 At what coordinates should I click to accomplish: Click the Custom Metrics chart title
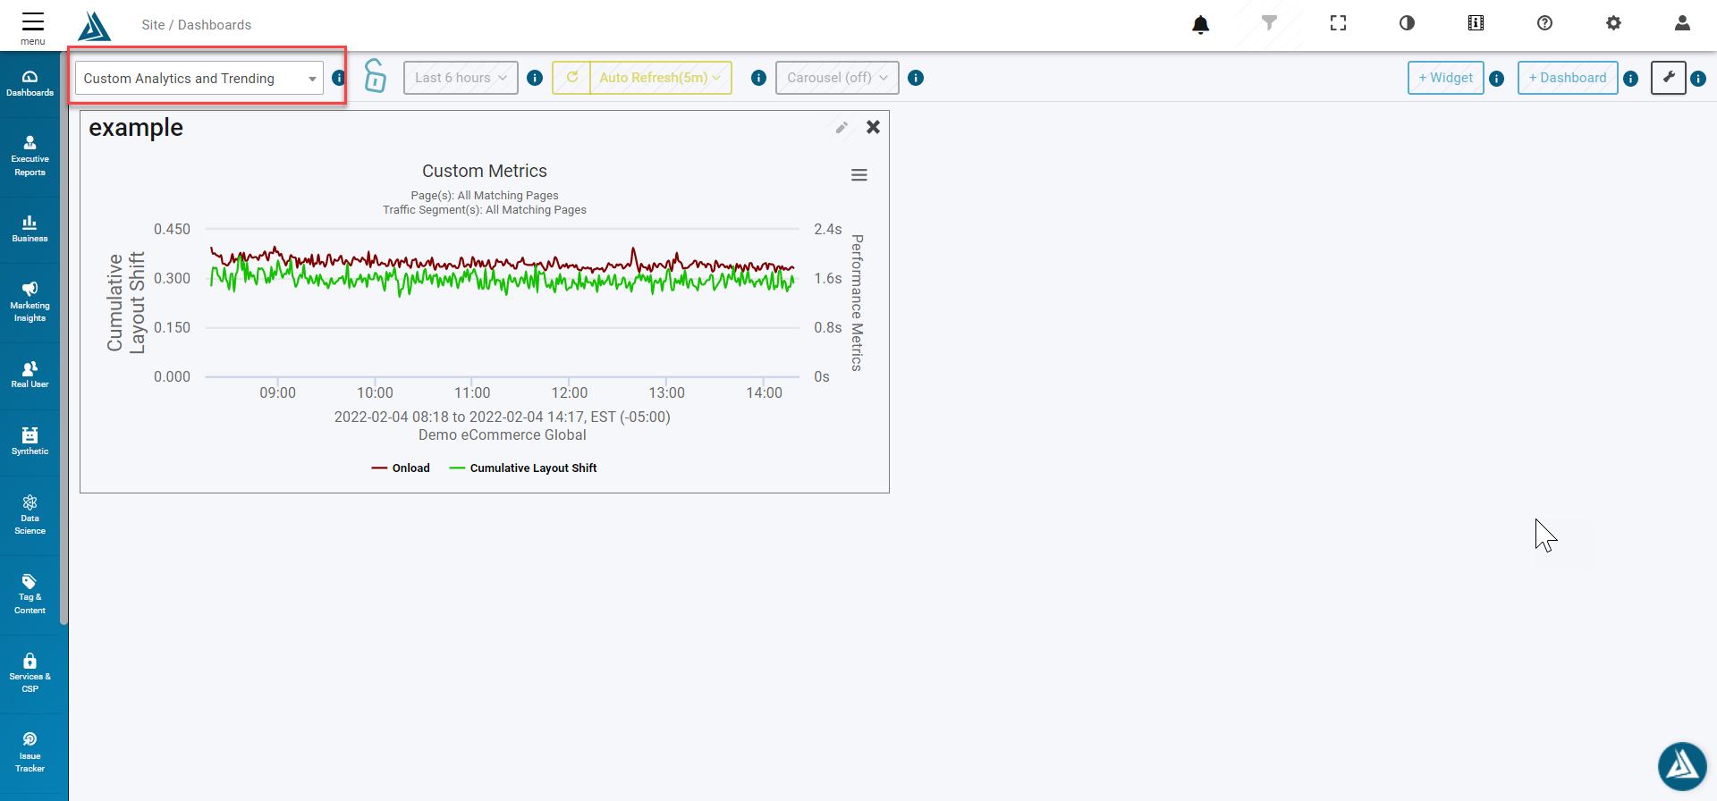485,171
